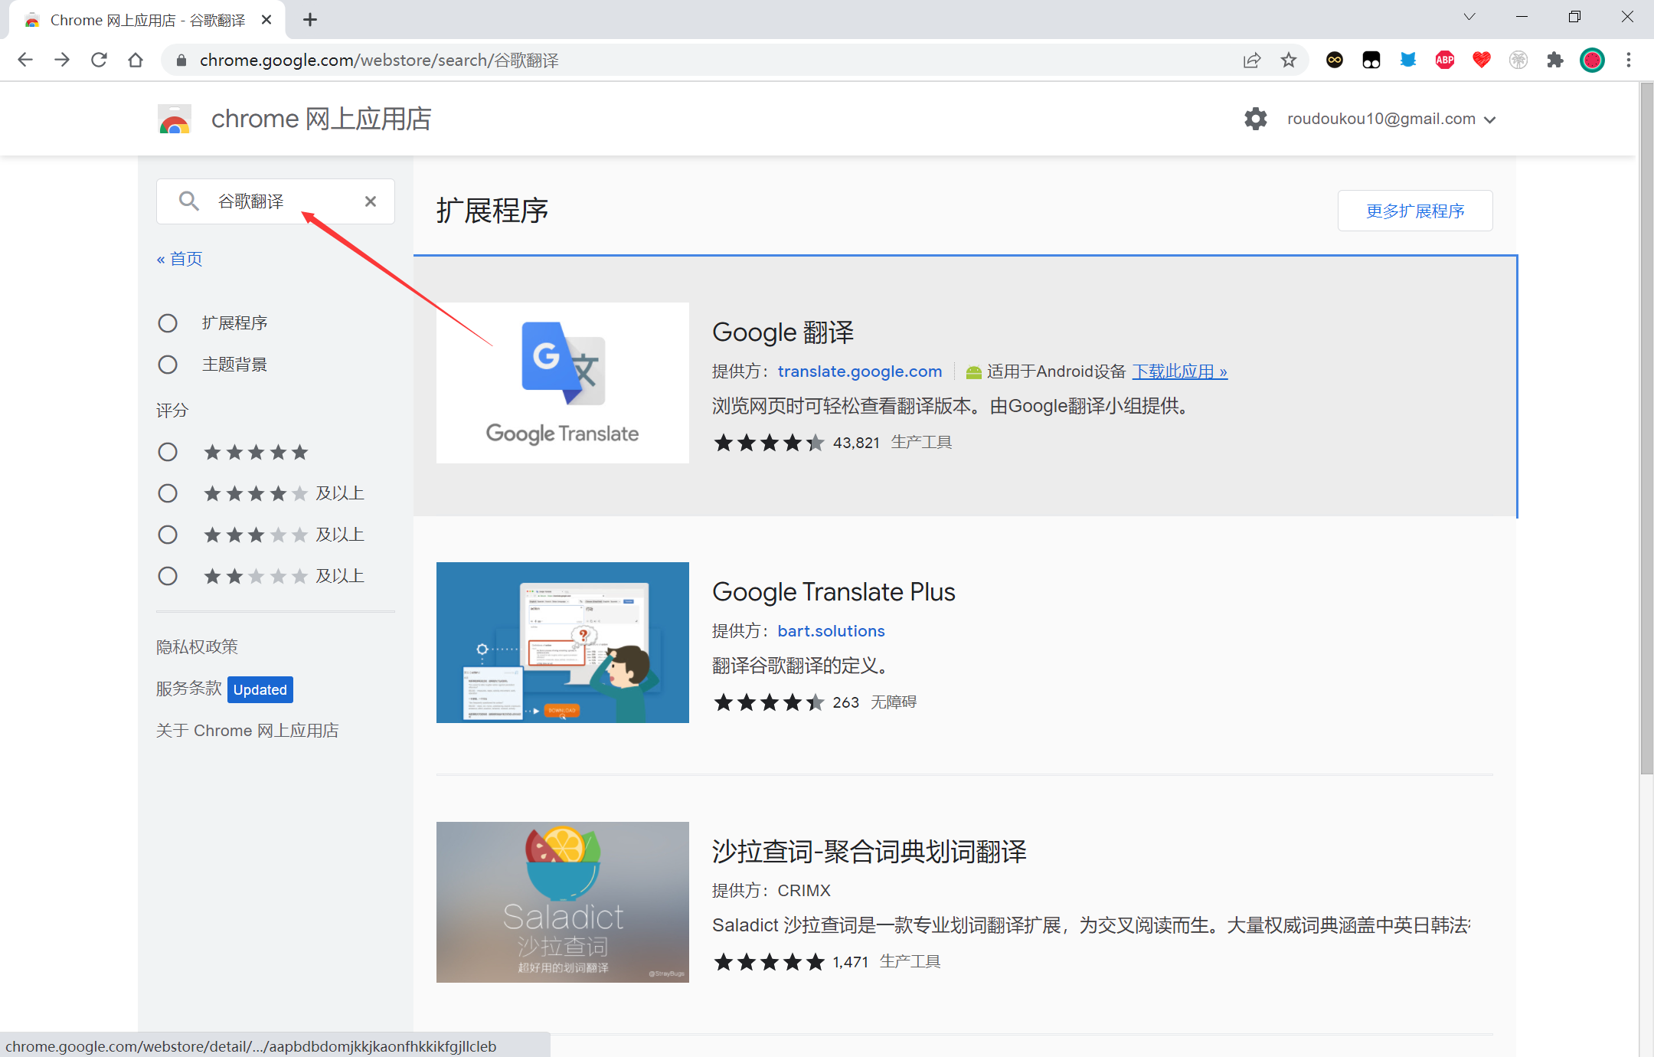Click the share page icon

pos(1252,60)
